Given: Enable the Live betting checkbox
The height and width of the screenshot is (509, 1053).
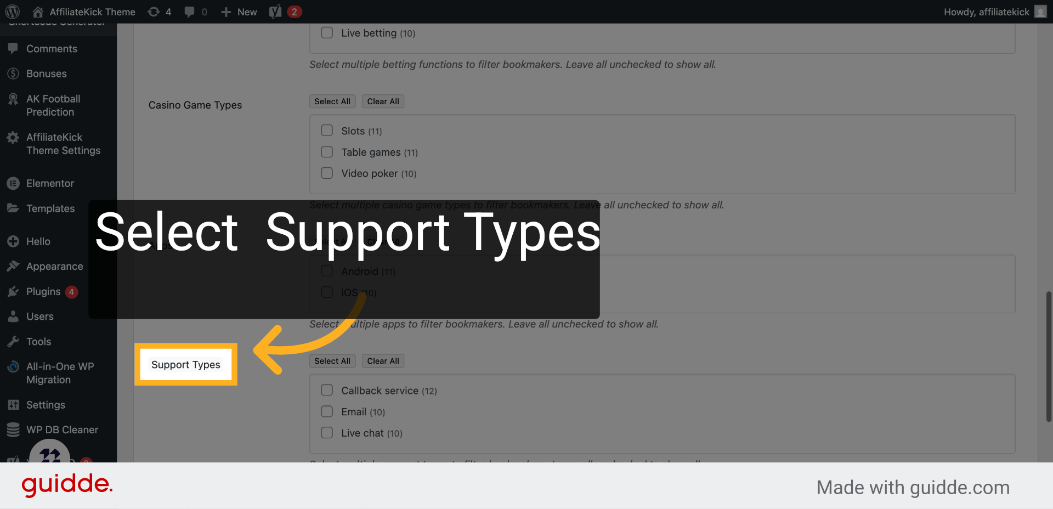Looking at the screenshot, I should 327,33.
